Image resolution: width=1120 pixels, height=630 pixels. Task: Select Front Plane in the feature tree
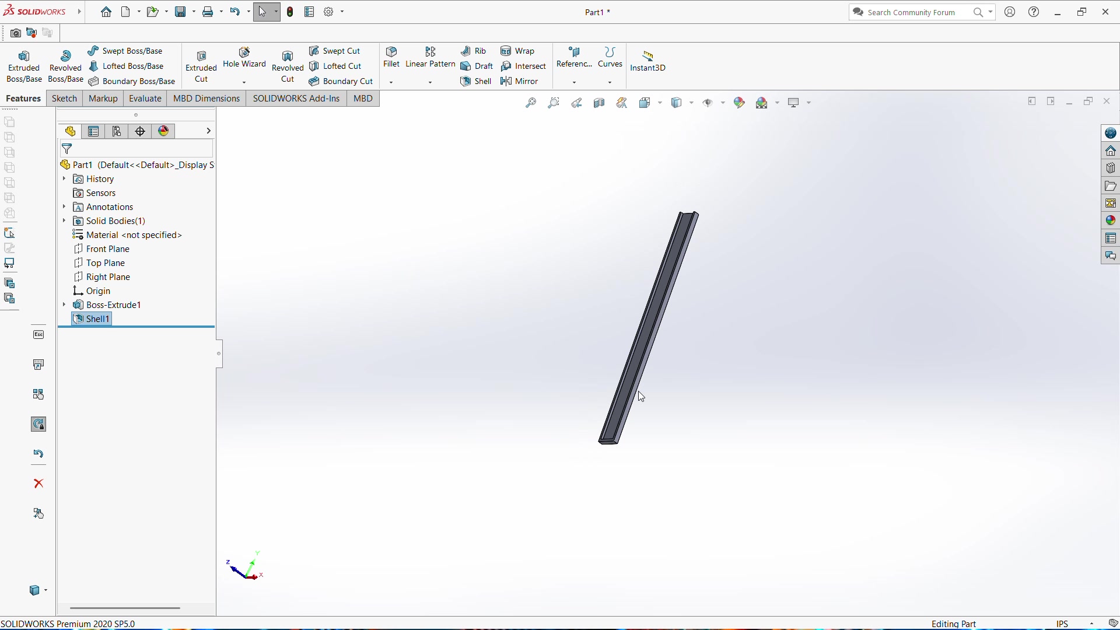coord(107,249)
